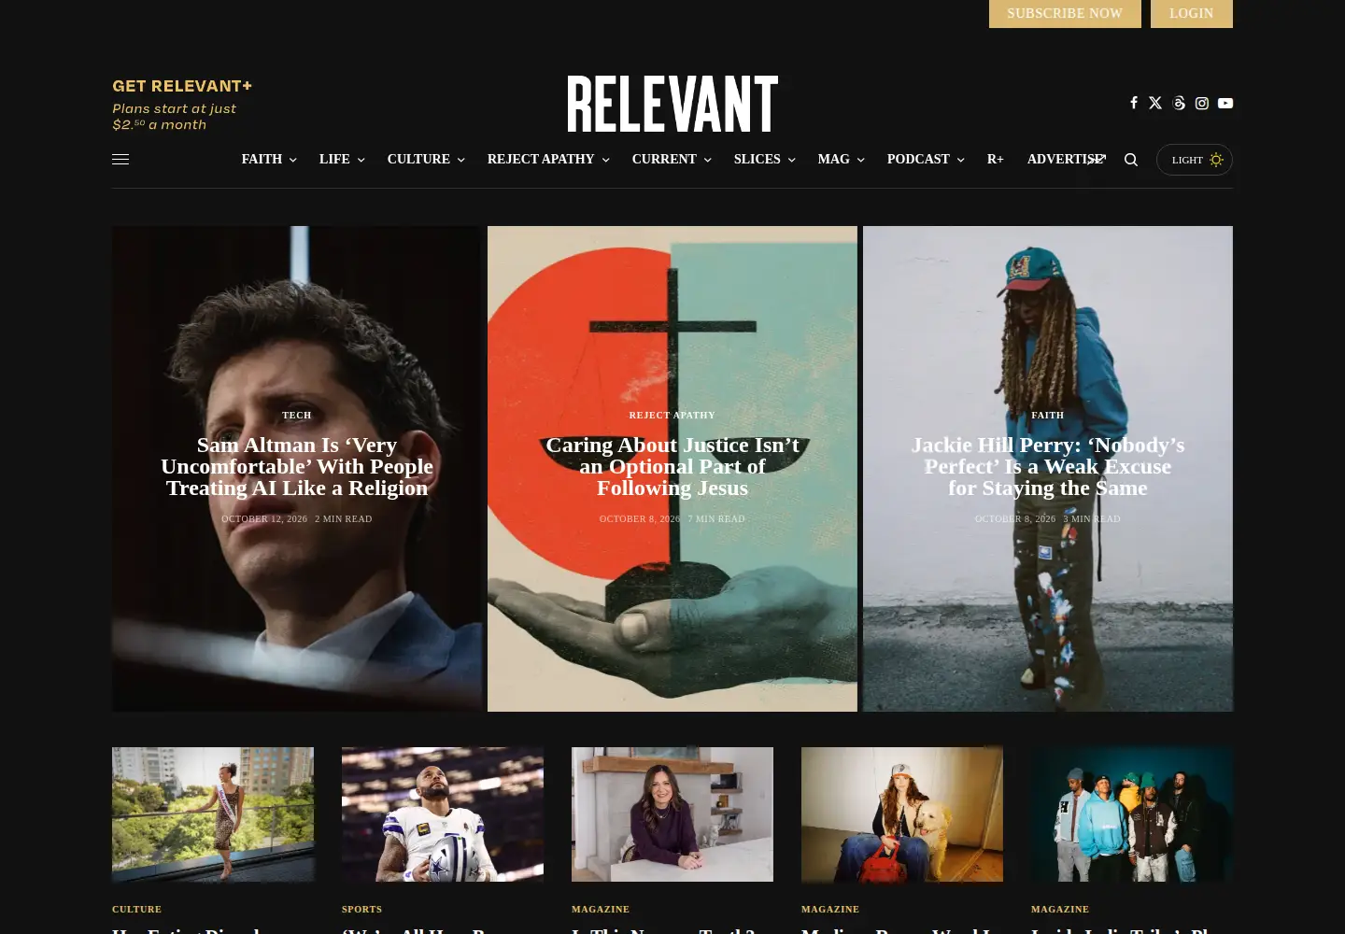Click the FAITH label on Jackie Hill Perry article
The image size is (1345, 934).
1048,415
